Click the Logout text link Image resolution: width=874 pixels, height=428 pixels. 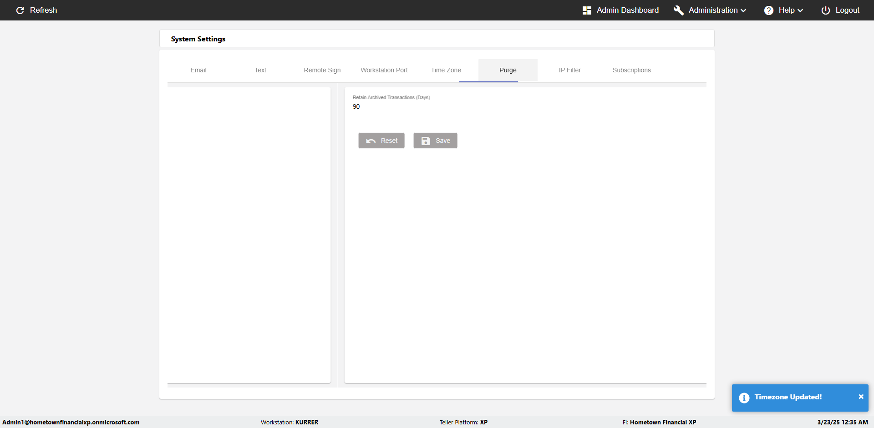tap(848, 10)
